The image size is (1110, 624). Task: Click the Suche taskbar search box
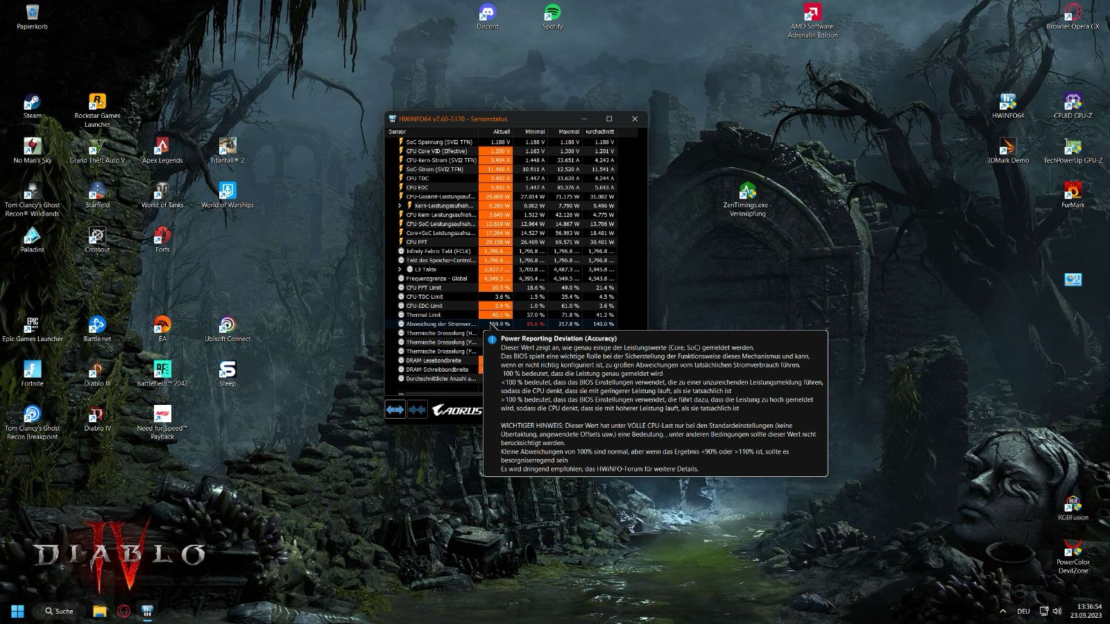click(x=59, y=611)
